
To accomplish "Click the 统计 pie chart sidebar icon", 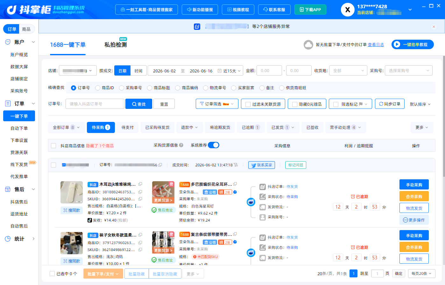I will [8, 239].
